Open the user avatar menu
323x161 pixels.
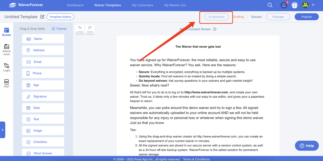(x=305, y=5)
